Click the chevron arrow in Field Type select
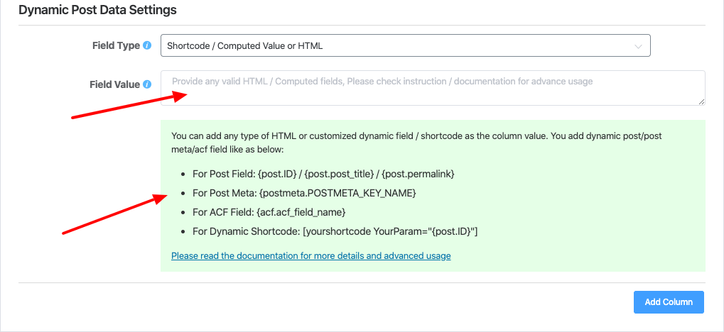 tap(637, 46)
